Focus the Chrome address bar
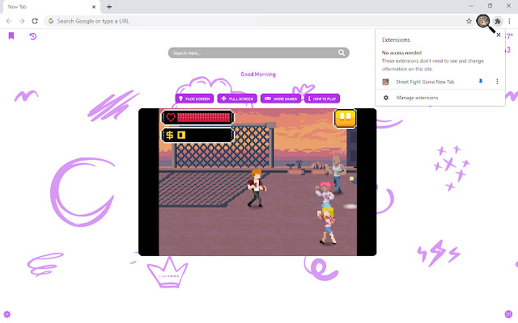Image resolution: width=518 pixels, height=323 pixels. point(257,21)
